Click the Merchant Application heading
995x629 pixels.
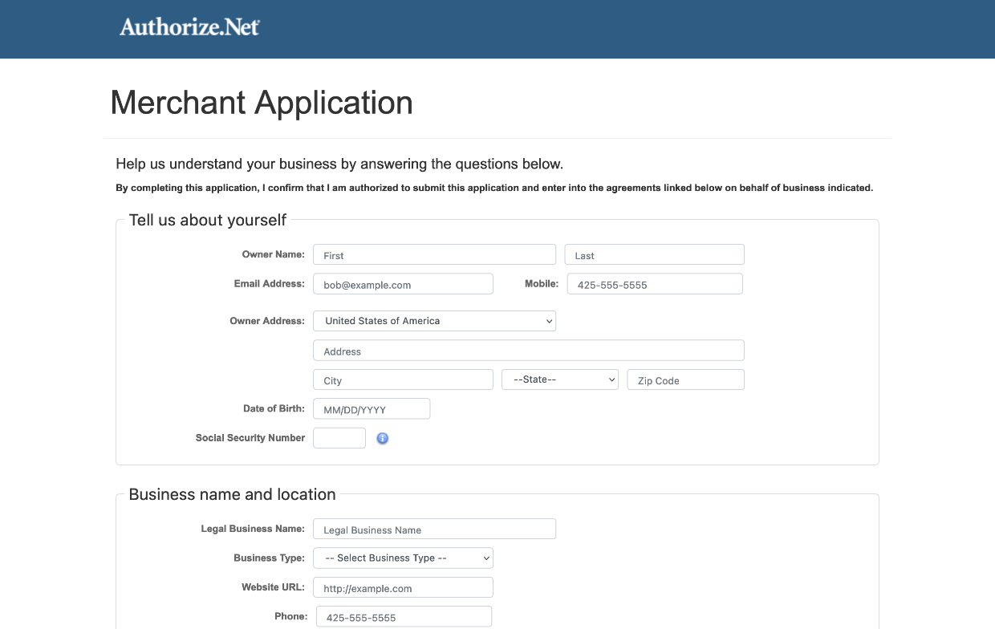point(261,103)
